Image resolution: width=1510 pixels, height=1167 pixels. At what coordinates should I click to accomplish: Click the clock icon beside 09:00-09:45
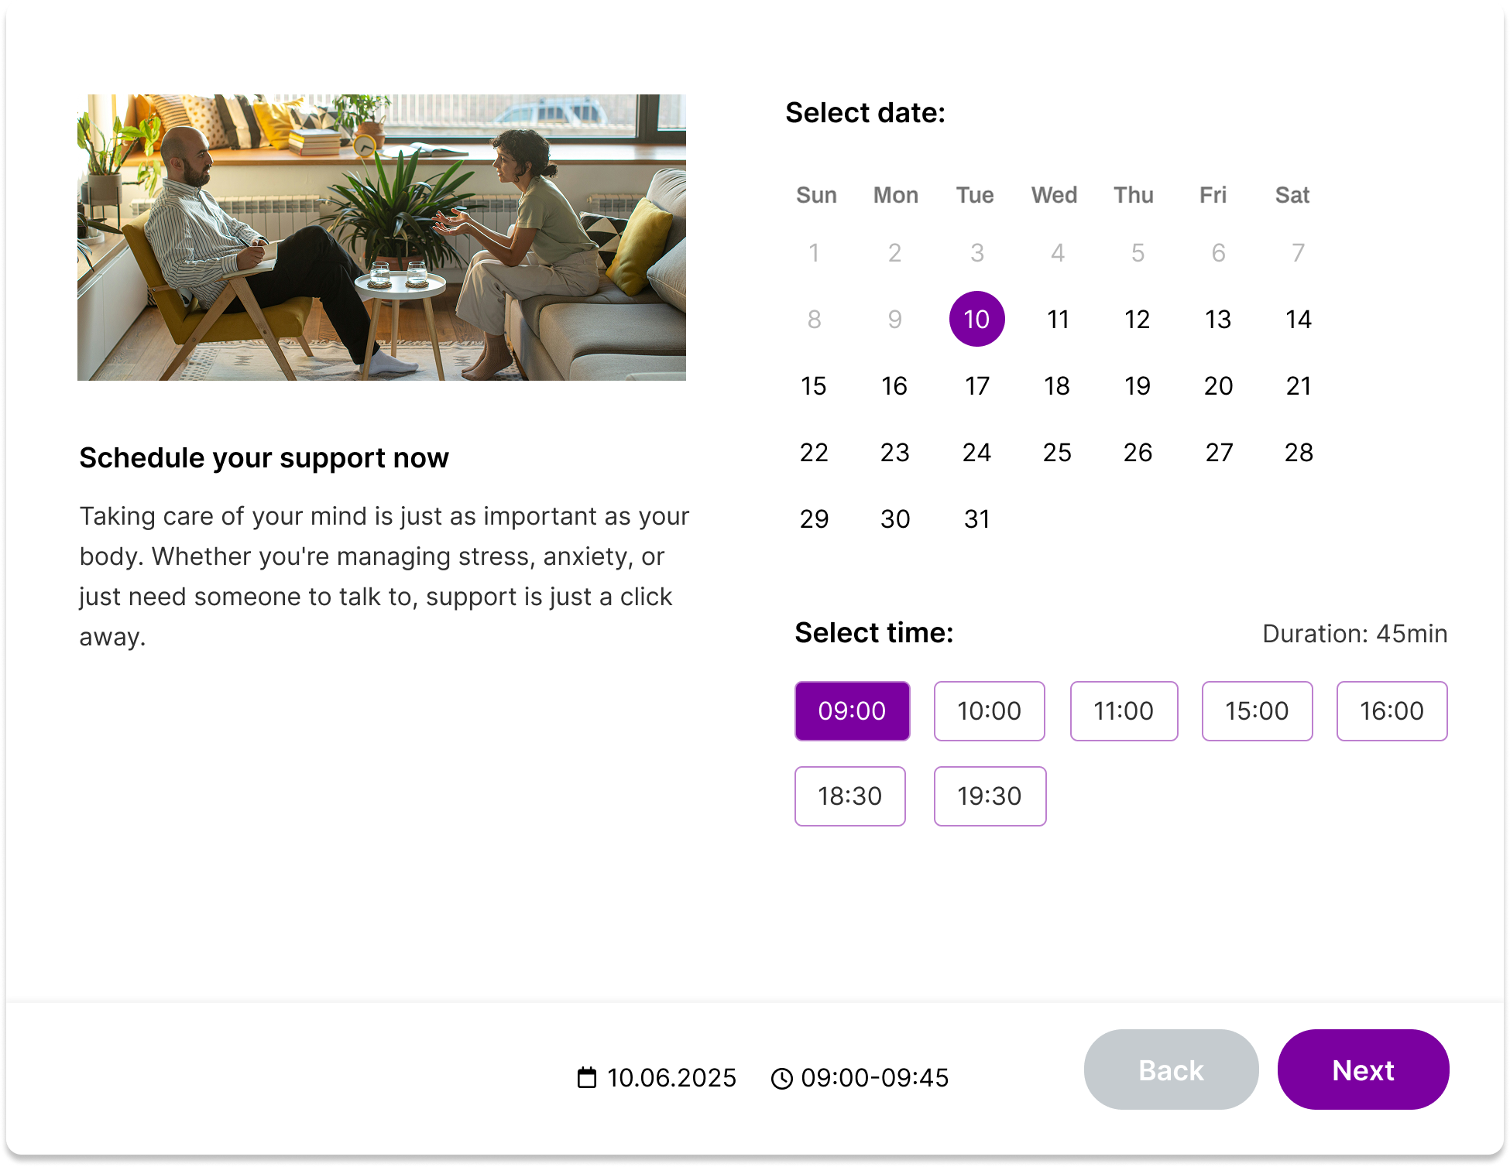click(x=781, y=1078)
